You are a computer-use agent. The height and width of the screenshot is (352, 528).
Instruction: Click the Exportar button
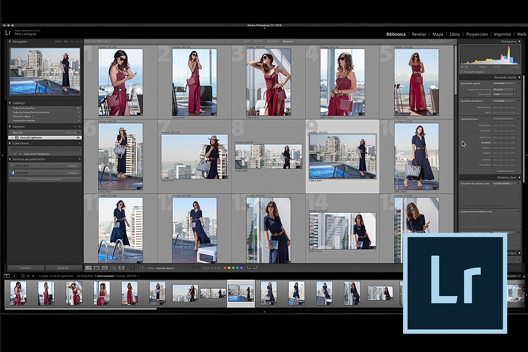63,268
